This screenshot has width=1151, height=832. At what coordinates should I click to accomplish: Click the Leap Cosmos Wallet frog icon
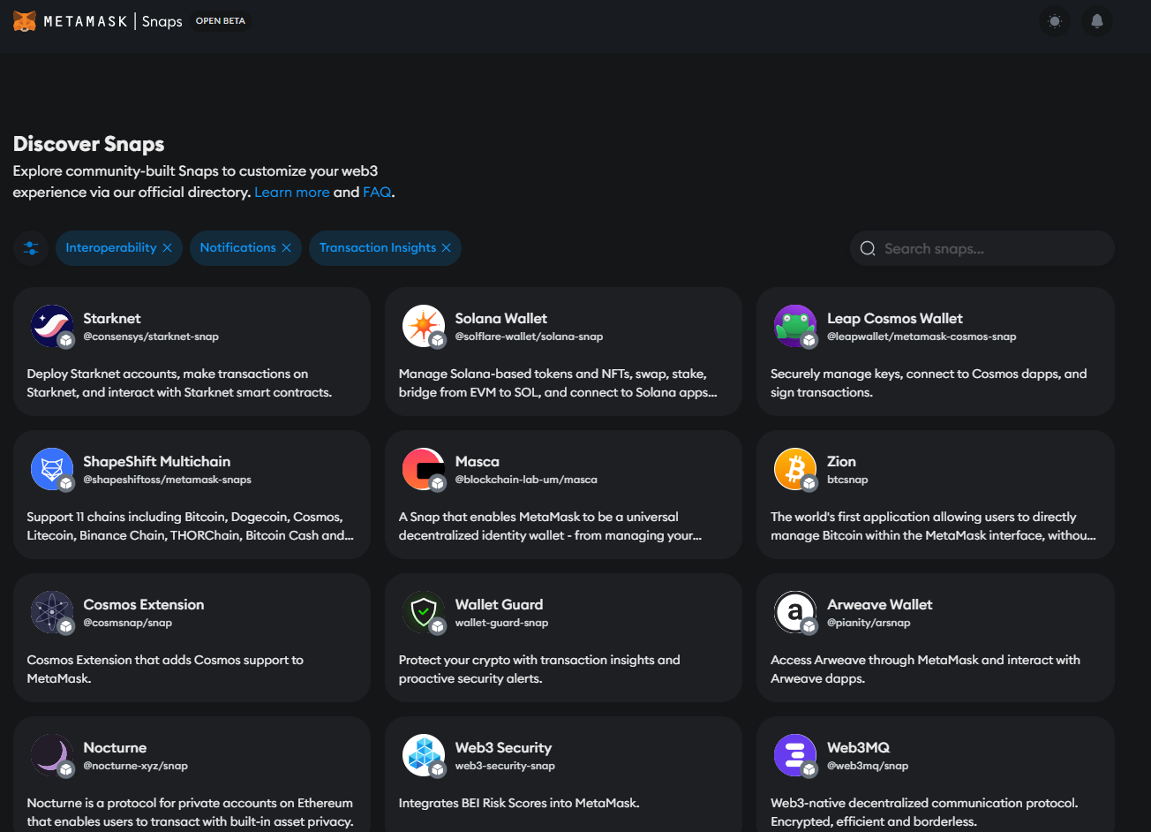(x=795, y=326)
